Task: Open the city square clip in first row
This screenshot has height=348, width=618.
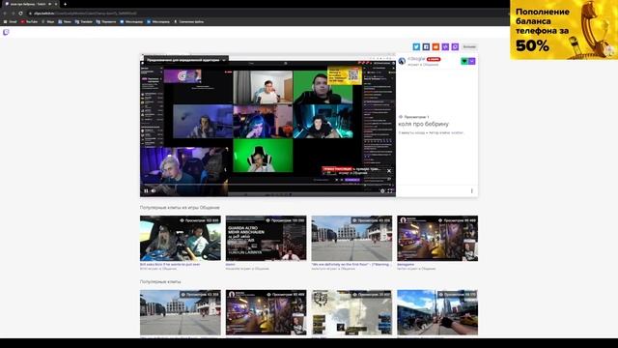Action: 351,238
